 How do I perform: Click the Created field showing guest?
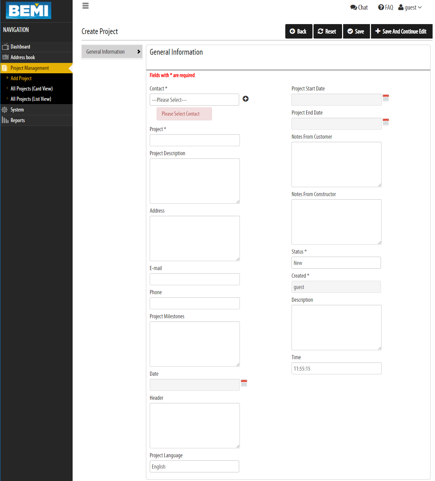pyautogui.click(x=336, y=287)
